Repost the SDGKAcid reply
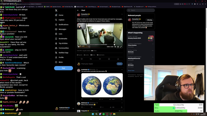207x116 pixels. [92, 107]
